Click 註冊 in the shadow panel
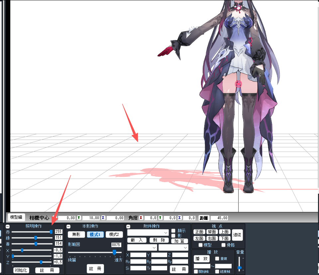 click(95, 269)
